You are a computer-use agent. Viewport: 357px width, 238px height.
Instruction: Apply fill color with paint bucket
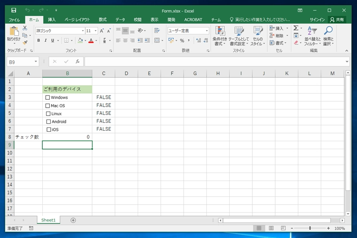click(x=80, y=40)
